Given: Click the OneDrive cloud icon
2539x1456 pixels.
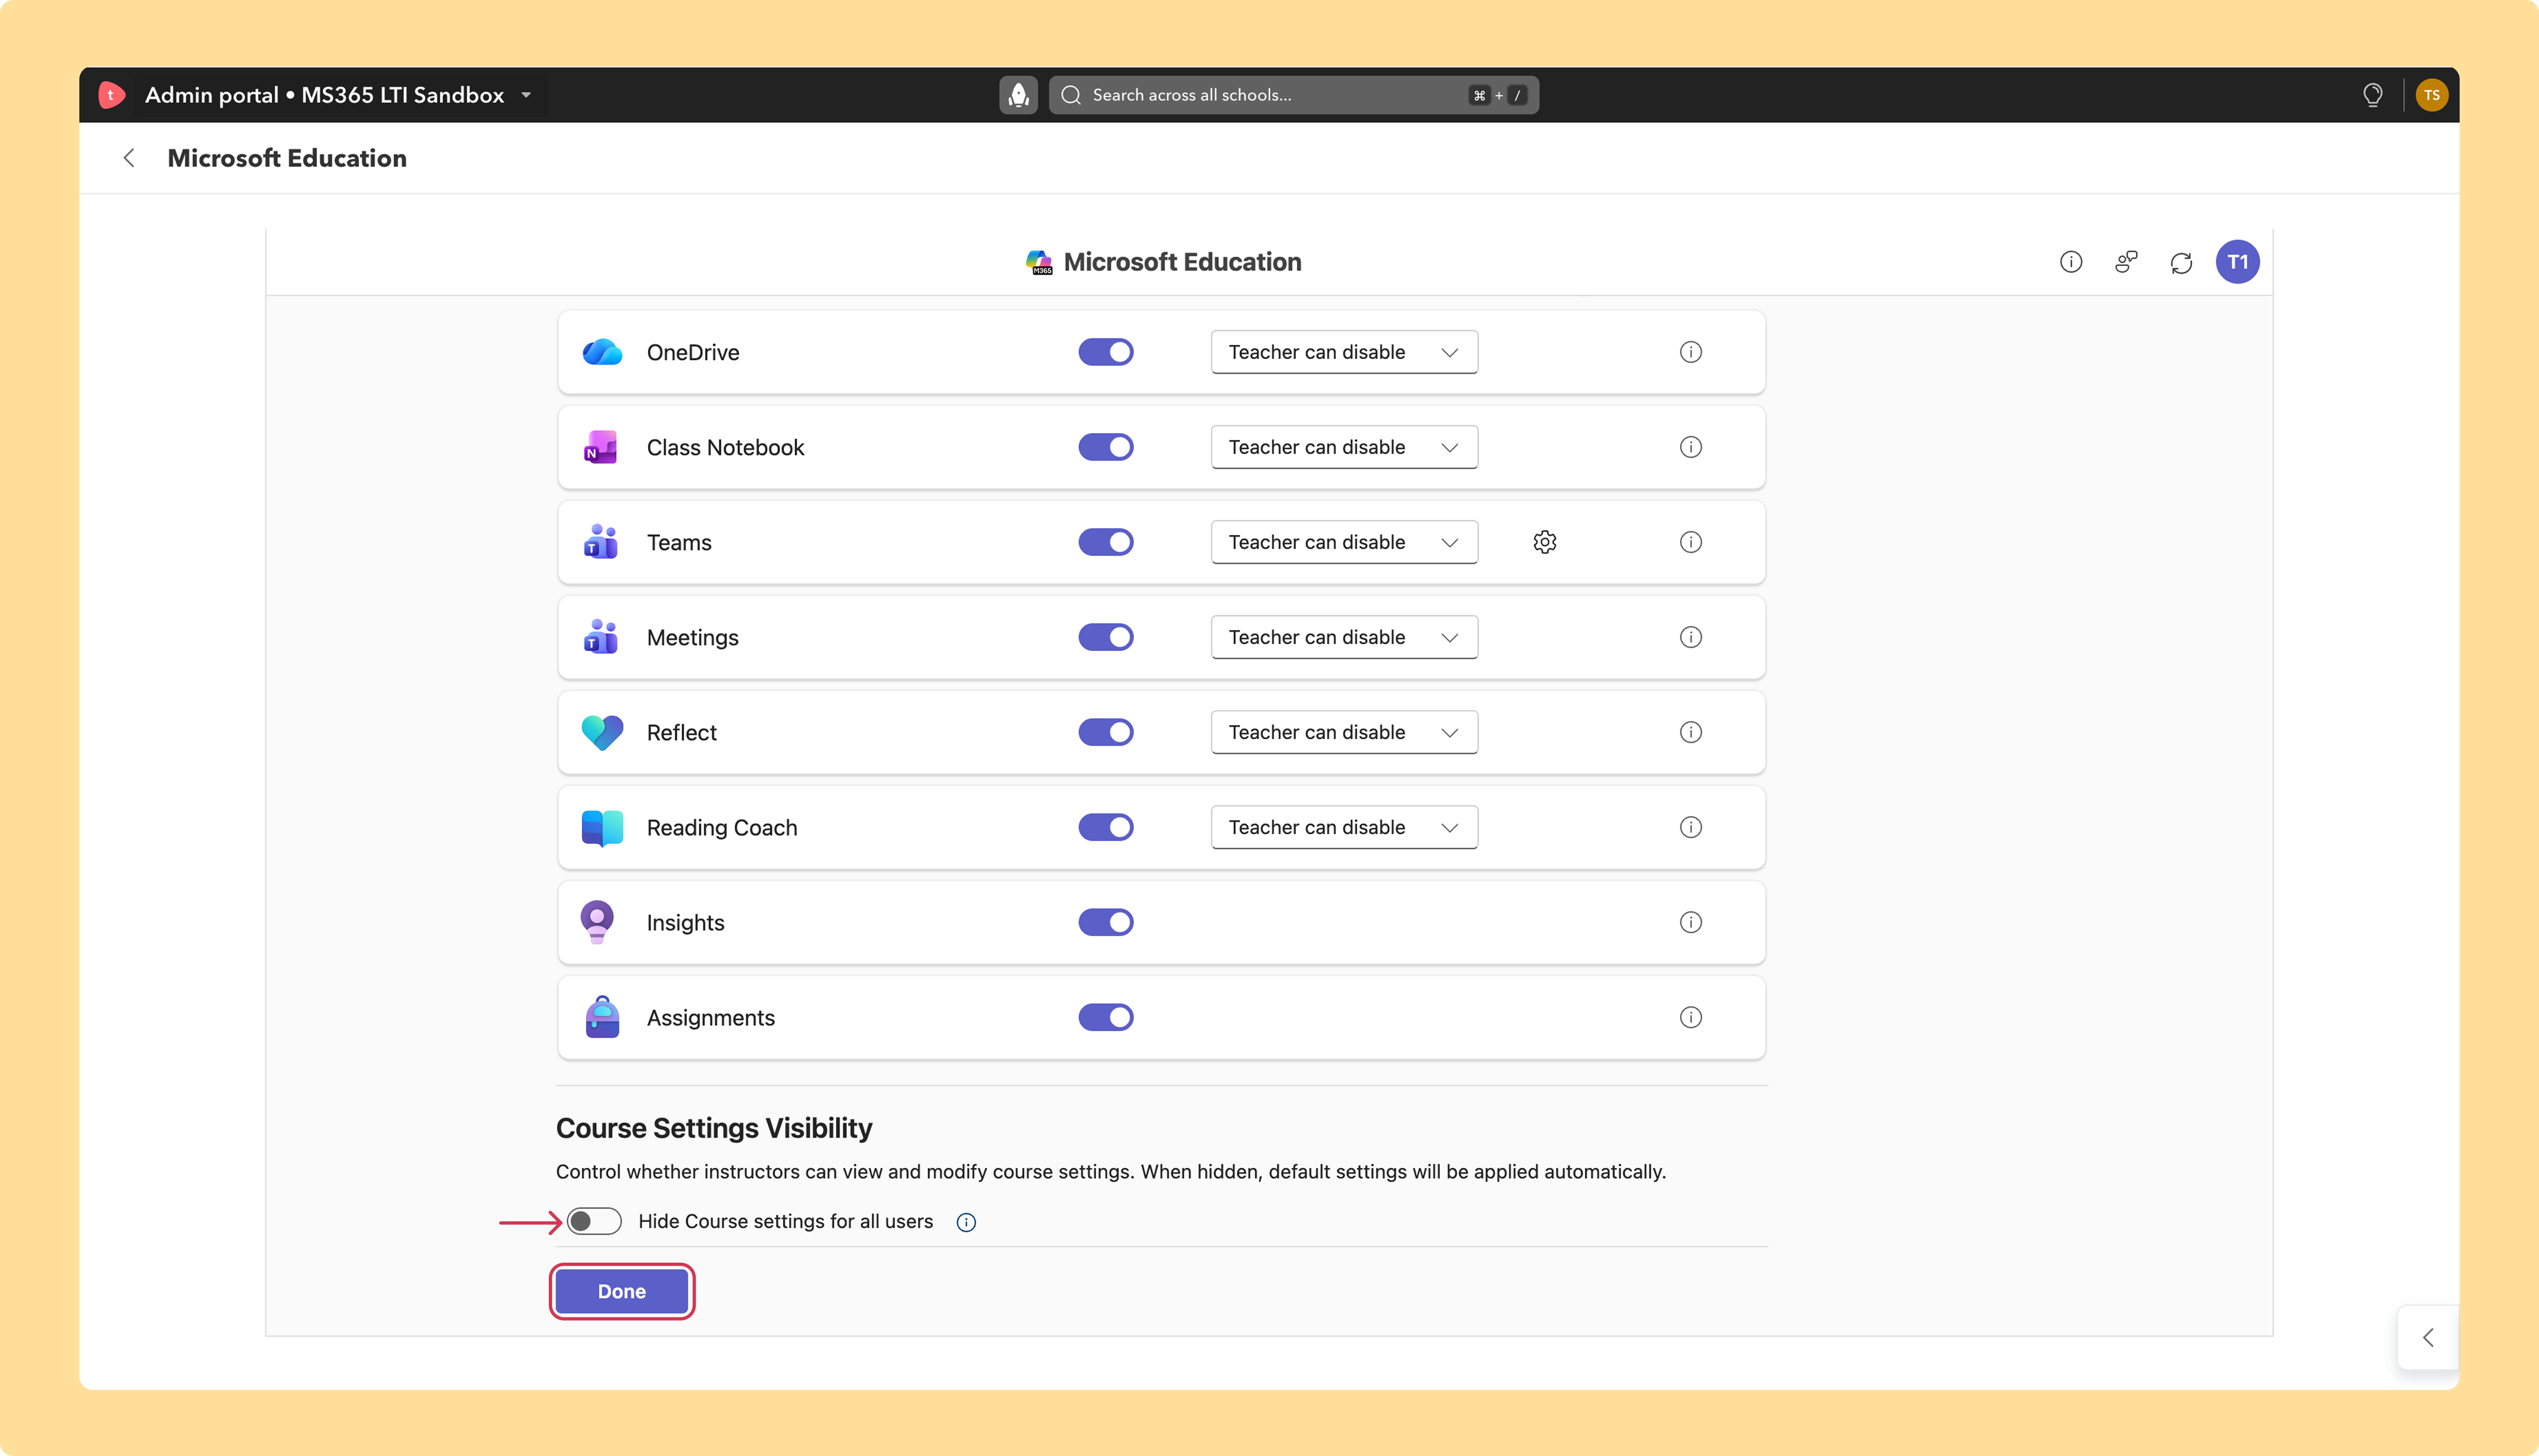Looking at the screenshot, I should tap(602, 352).
